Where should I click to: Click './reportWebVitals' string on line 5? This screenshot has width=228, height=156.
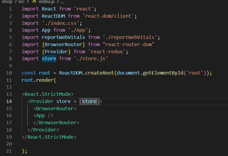130,37
